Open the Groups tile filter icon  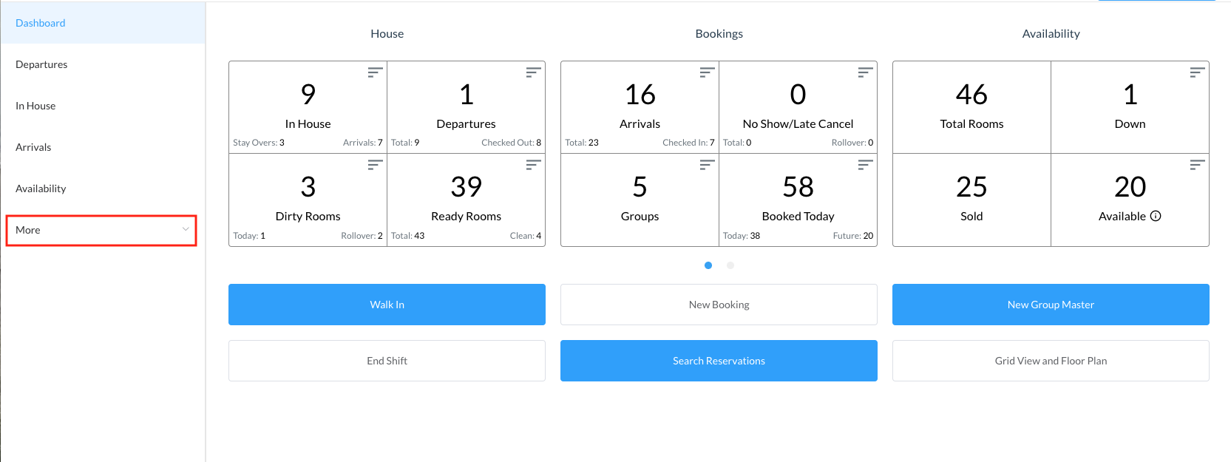point(707,165)
